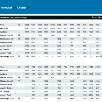Select the 2035 departure time
102x102 pixels.
point(97,67)
